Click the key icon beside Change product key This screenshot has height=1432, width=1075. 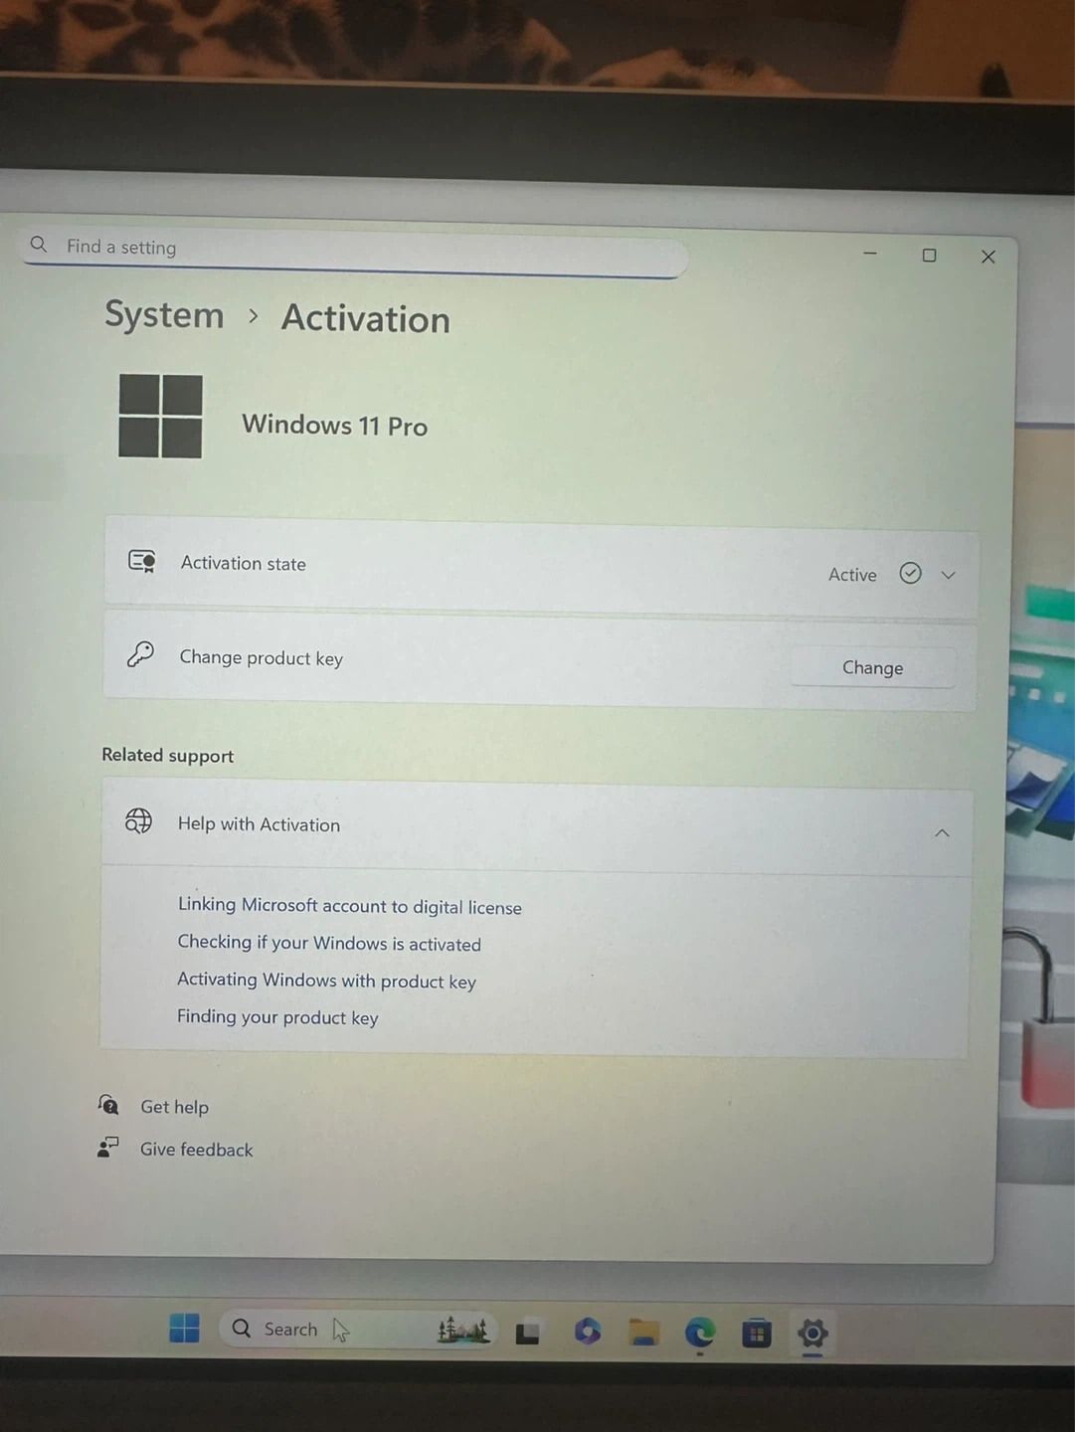[x=140, y=654]
